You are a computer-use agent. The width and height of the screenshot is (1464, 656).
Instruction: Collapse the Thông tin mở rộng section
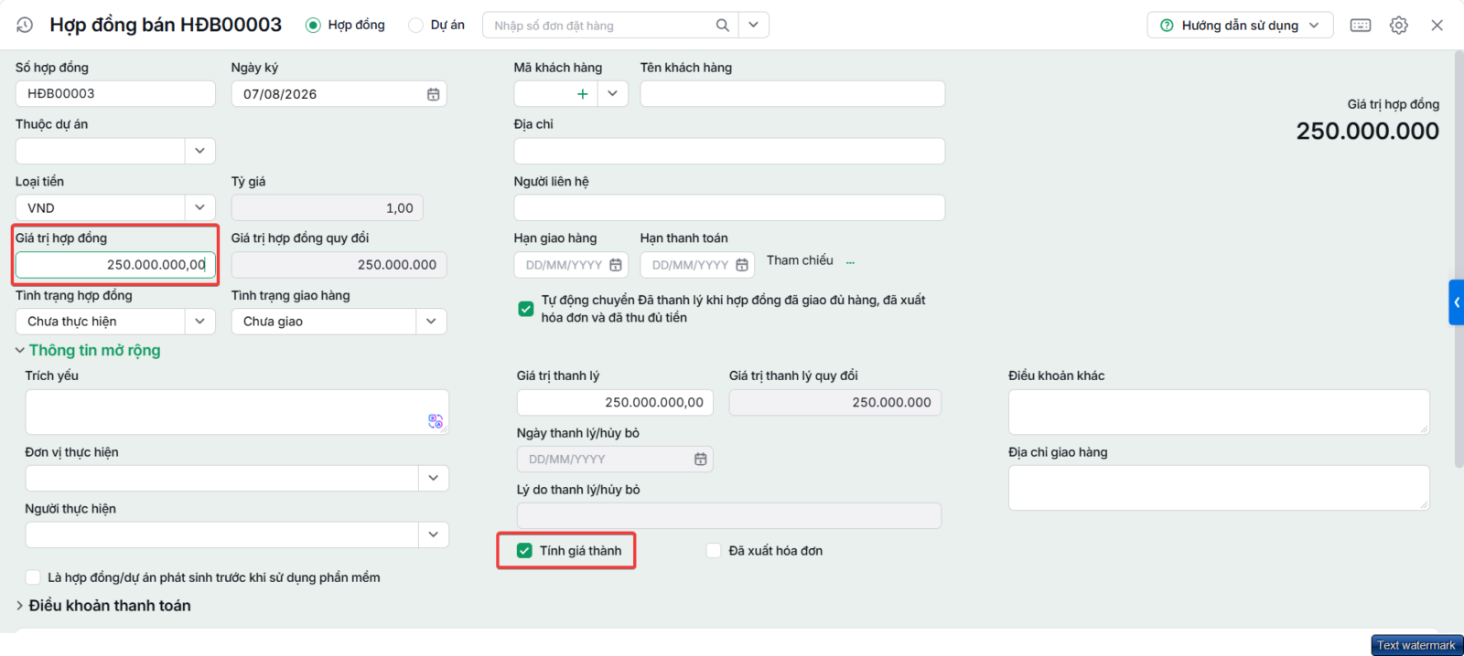pyautogui.click(x=88, y=351)
